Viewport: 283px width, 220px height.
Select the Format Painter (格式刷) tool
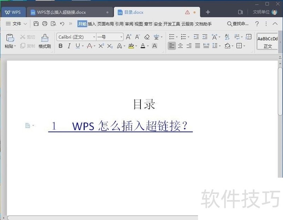(44, 41)
